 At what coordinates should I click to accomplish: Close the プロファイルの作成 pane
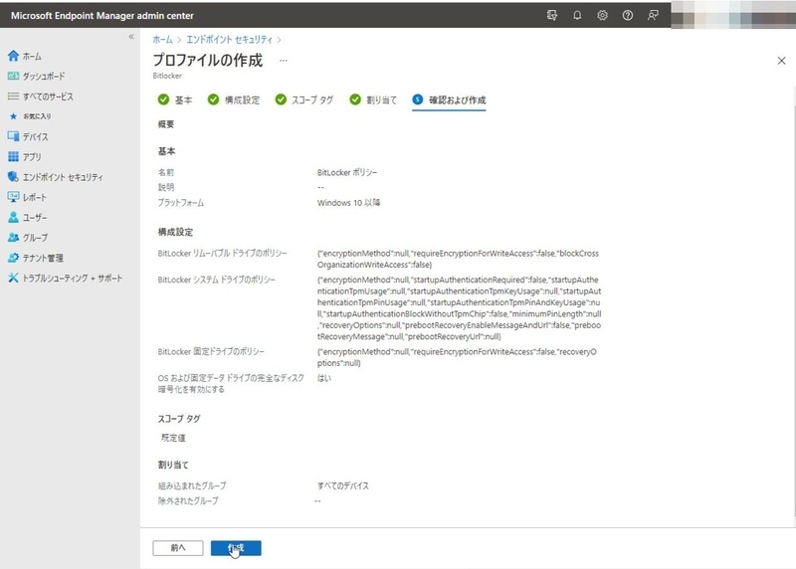(781, 61)
